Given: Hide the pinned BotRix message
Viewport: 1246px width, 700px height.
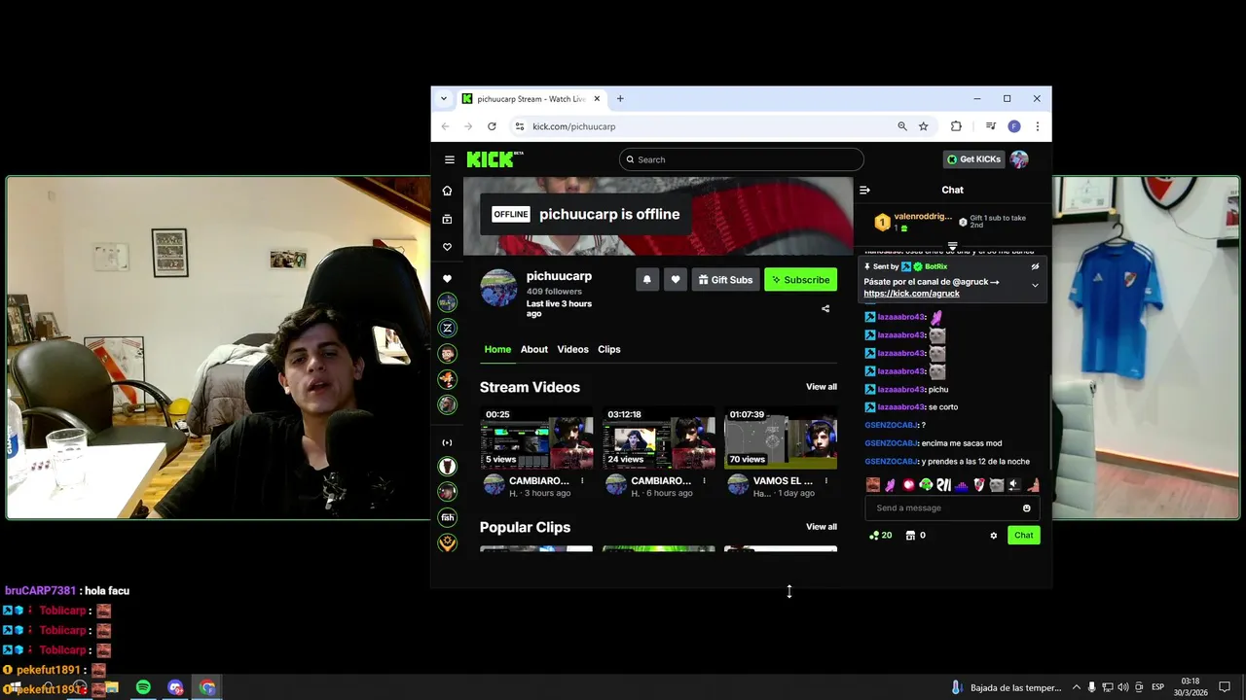Looking at the screenshot, I should [1035, 266].
